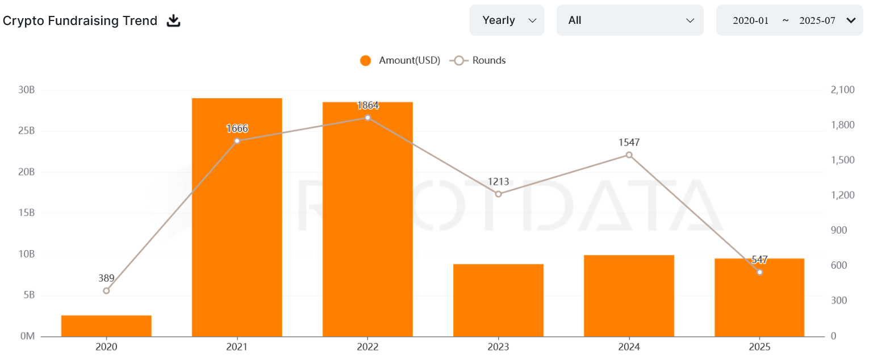Viewport: 869px width, 358px height.
Task: Click the Rounds legend line marker
Action: 460,60
